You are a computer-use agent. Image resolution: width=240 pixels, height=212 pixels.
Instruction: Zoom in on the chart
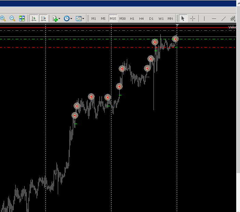click(3, 18)
